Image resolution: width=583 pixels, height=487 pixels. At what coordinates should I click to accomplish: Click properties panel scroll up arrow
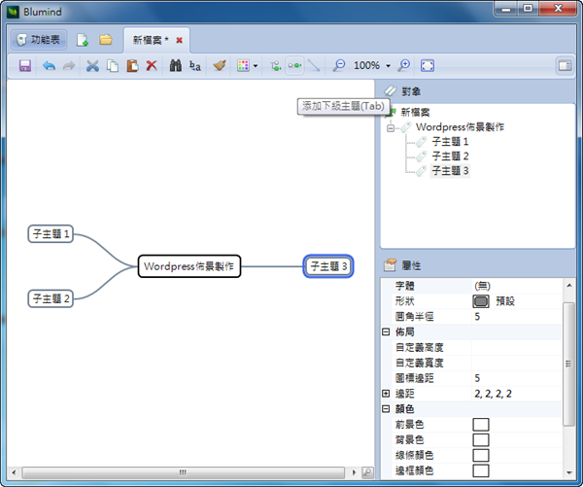click(568, 286)
